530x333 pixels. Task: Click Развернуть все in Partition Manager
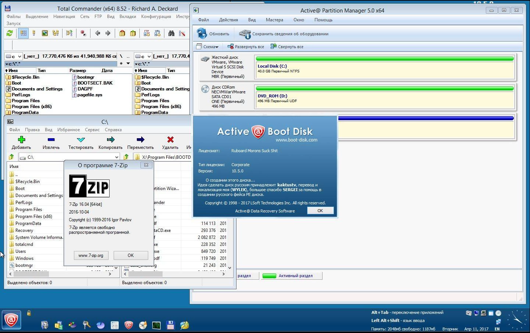[x=246, y=47]
